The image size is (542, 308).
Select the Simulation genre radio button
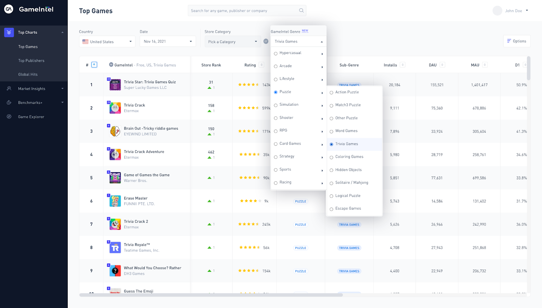(276, 105)
